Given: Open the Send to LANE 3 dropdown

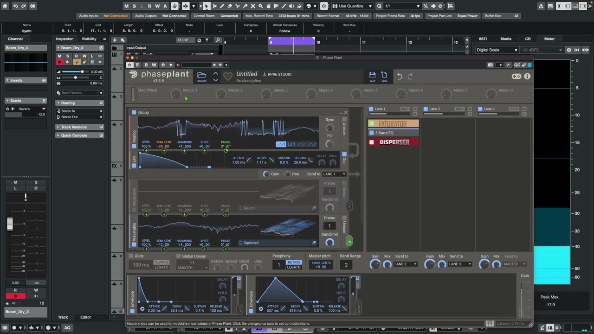Looking at the screenshot, I should (460, 264).
